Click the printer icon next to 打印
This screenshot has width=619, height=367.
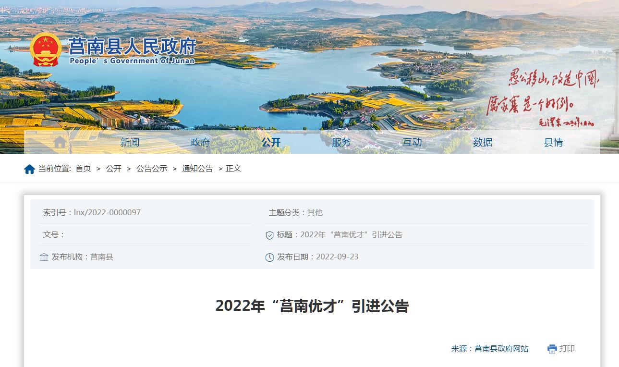552,349
